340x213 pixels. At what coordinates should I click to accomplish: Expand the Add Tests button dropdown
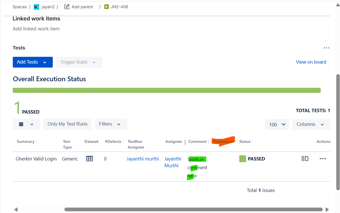(x=45, y=62)
